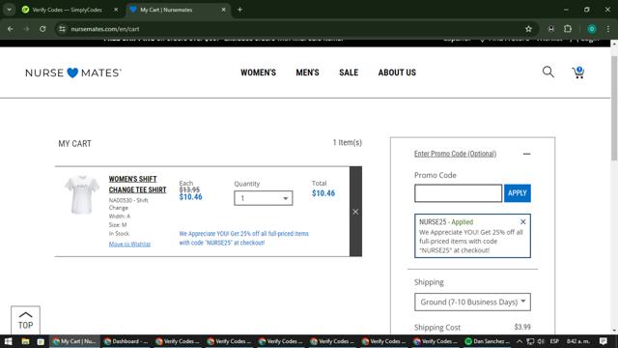Open the network icon in tray
Viewport: 618px width, 348px height.
point(530,341)
